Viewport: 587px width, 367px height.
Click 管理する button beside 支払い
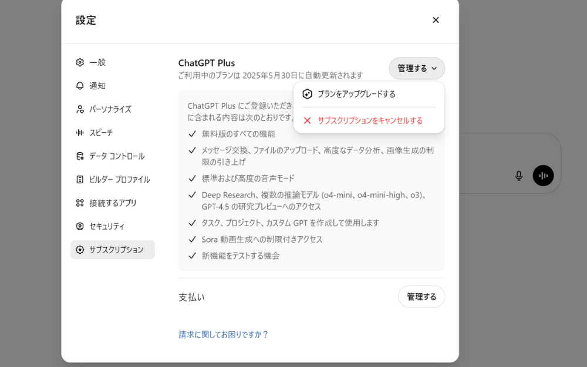(x=421, y=297)
